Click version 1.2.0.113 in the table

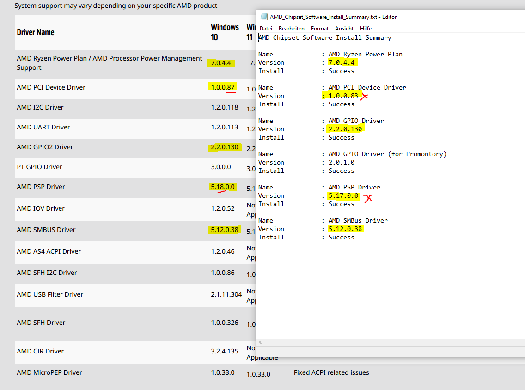(x=224, y=127)
